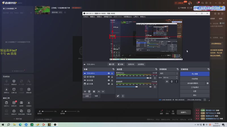
Task: Click microphone volume slider in 直播伴侣 bottom bar
Action: pos(48,111)
